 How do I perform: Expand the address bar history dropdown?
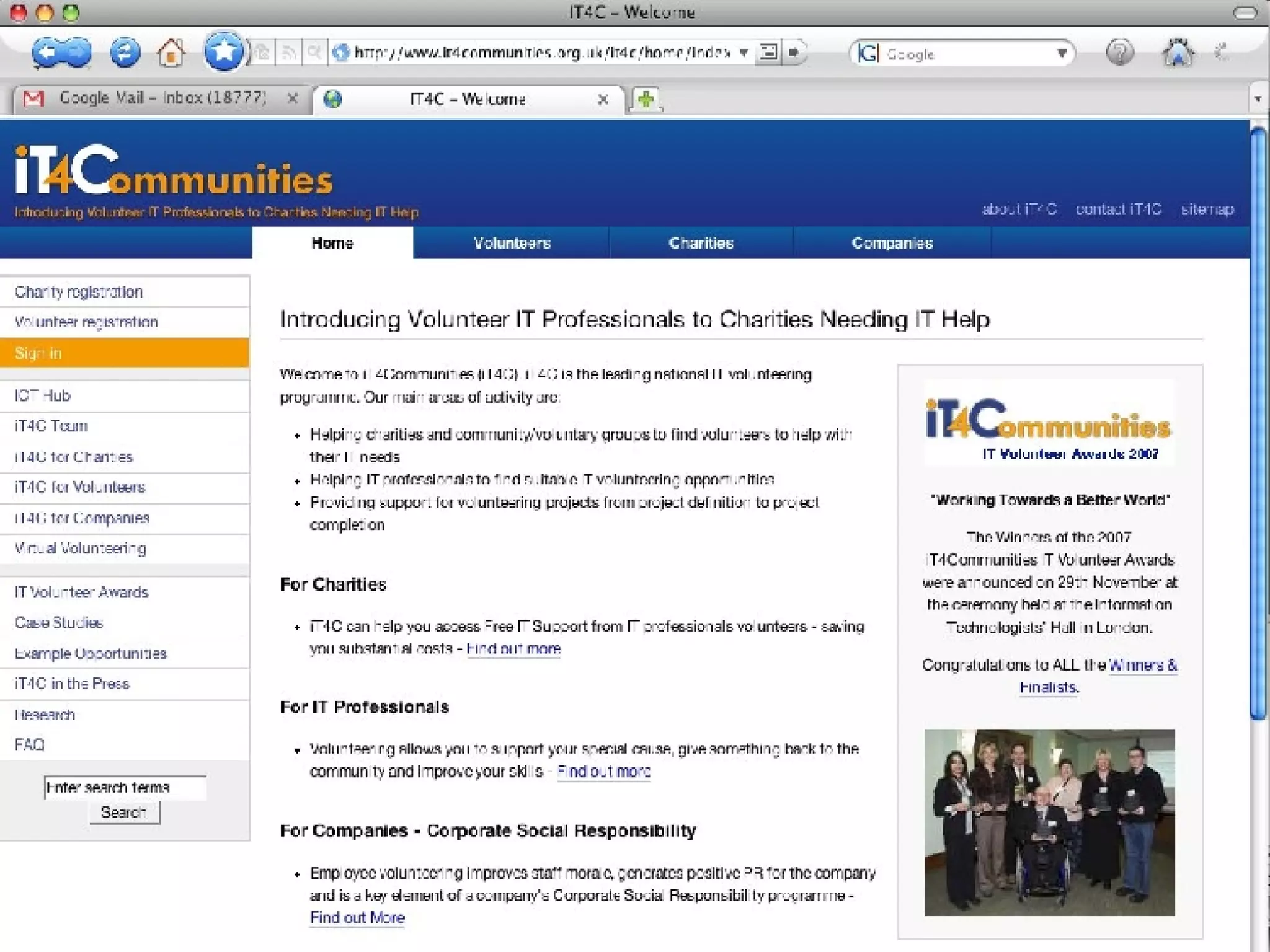(744, 53)
